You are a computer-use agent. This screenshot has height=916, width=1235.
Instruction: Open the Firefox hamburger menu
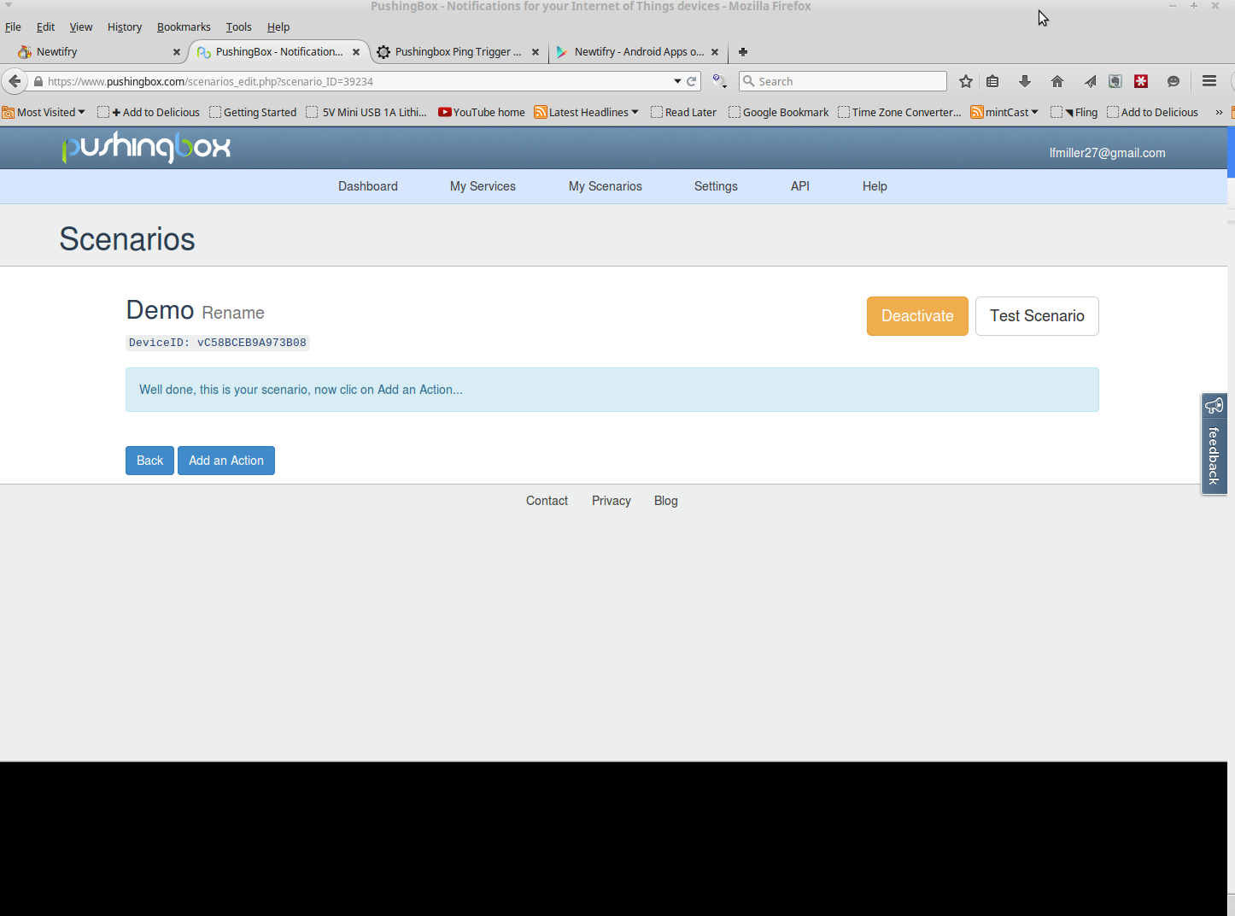click(x=1209, y=81)
